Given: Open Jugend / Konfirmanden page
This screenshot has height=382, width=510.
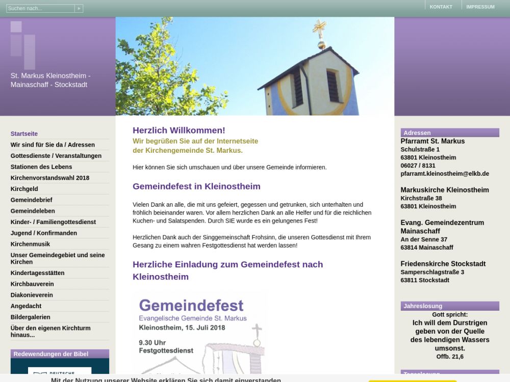Looking at the screenshot, I should coord(44,233).
